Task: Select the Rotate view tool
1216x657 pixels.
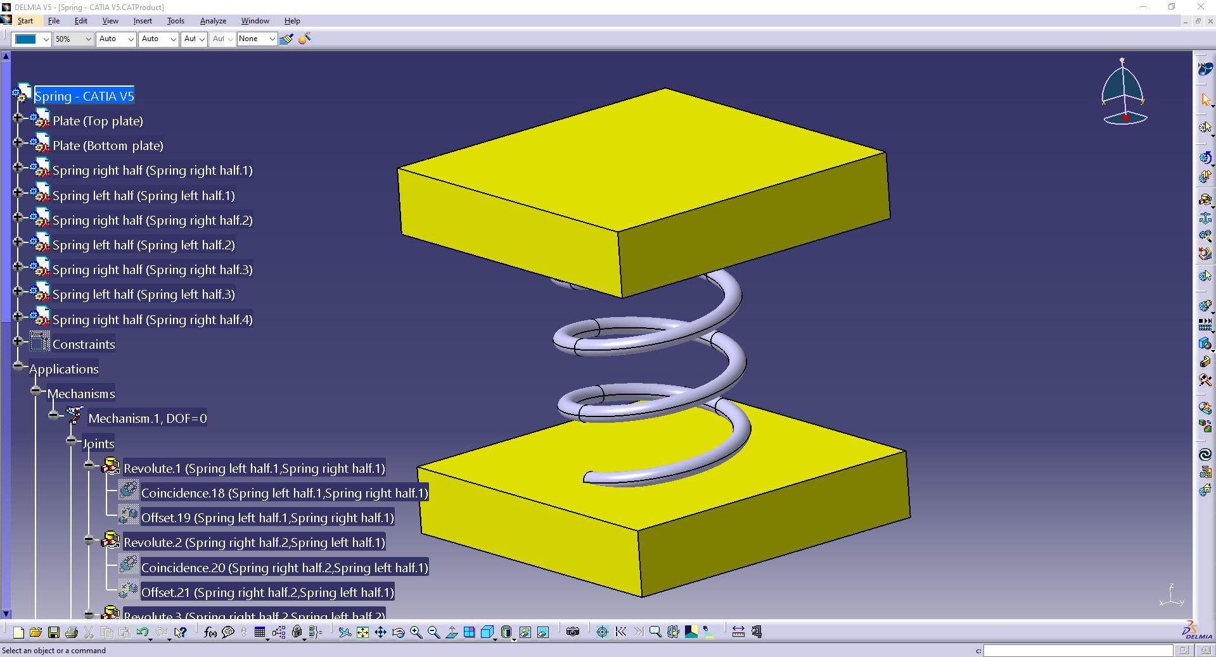Action: pos(398,632)
